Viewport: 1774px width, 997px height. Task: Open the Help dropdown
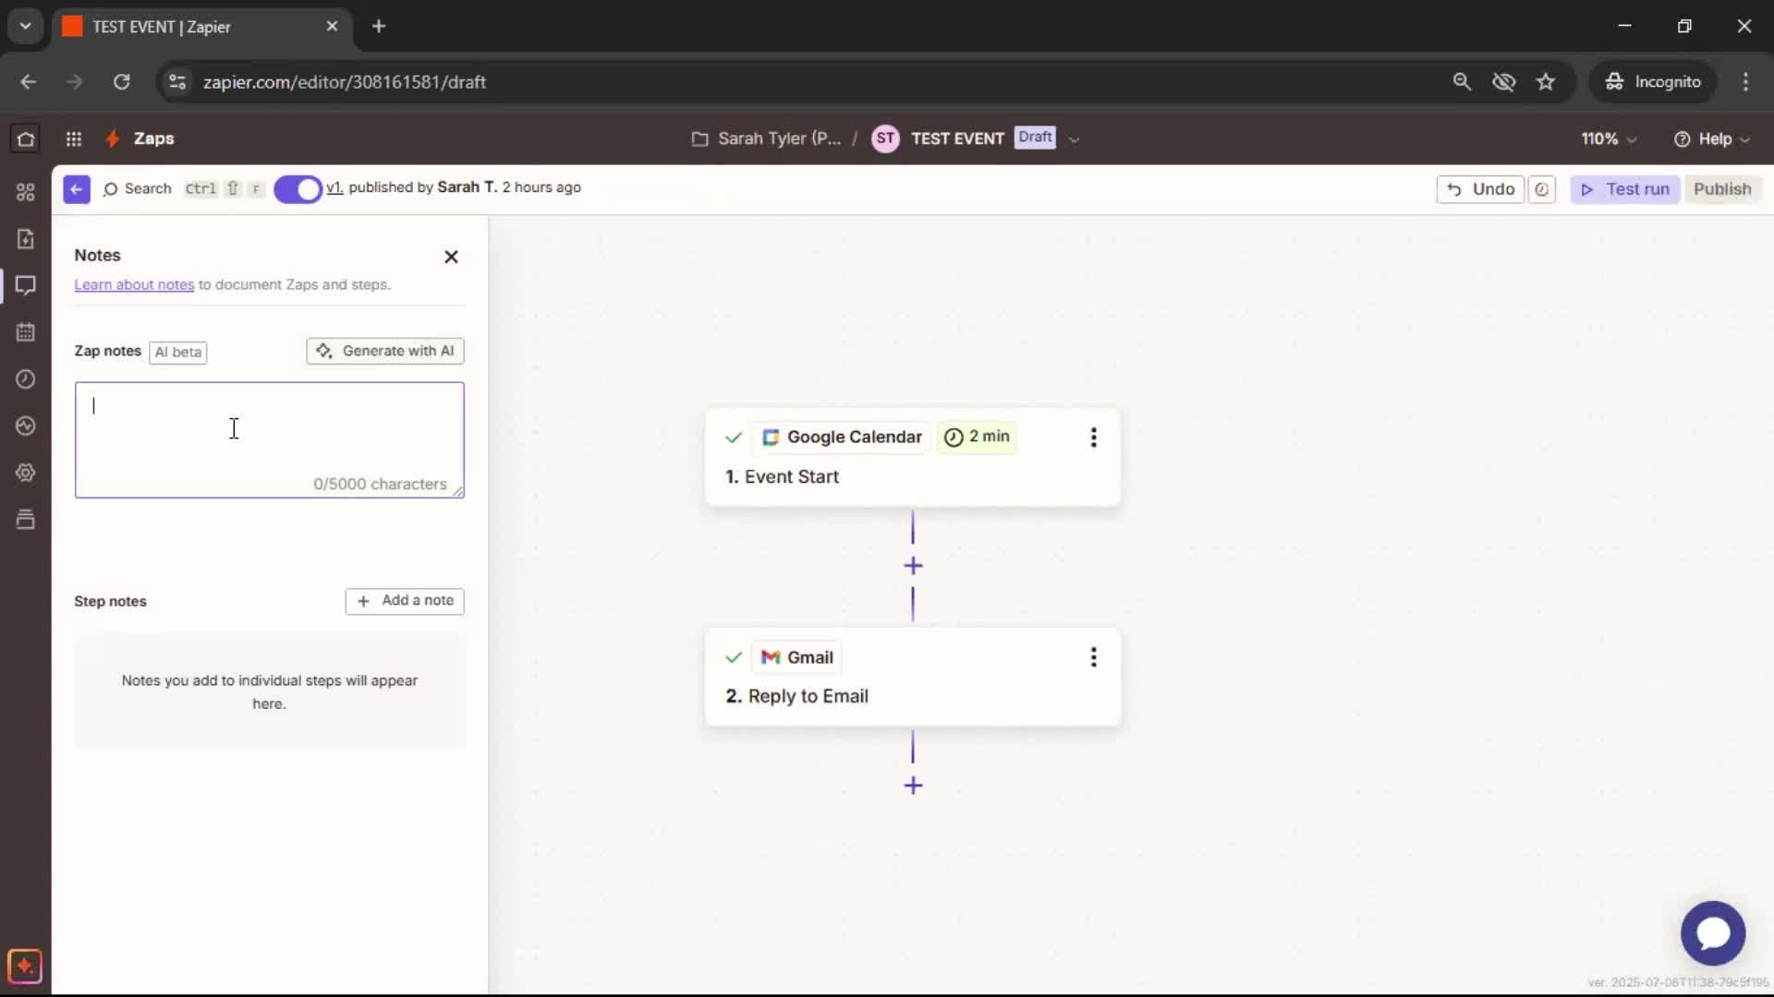pos(1712,138)
